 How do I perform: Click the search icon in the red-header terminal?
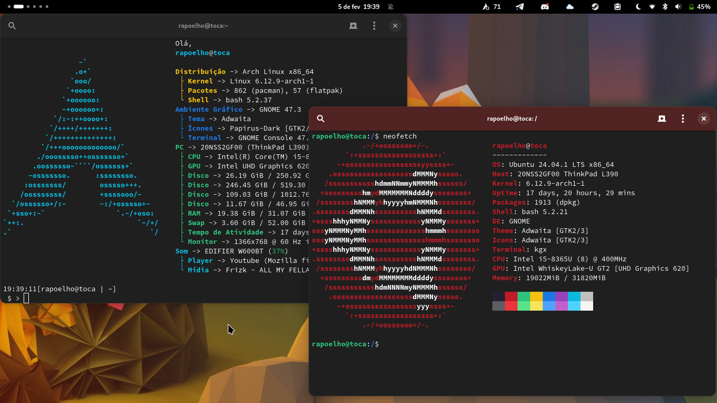(321, 119)
